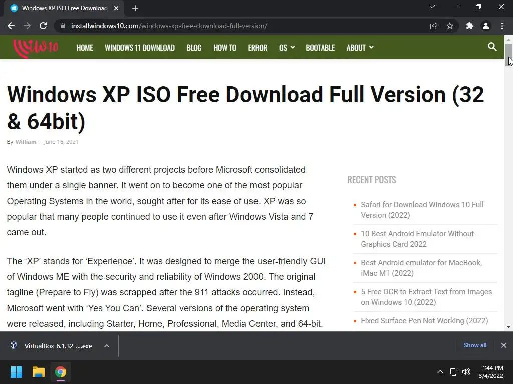Click the June 16, 2021 date
The width and height of the screenshot is (513, 384).
pos(61,142)
